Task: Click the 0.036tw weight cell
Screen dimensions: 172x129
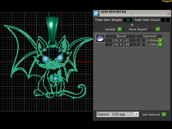Action: pos(152,44)
